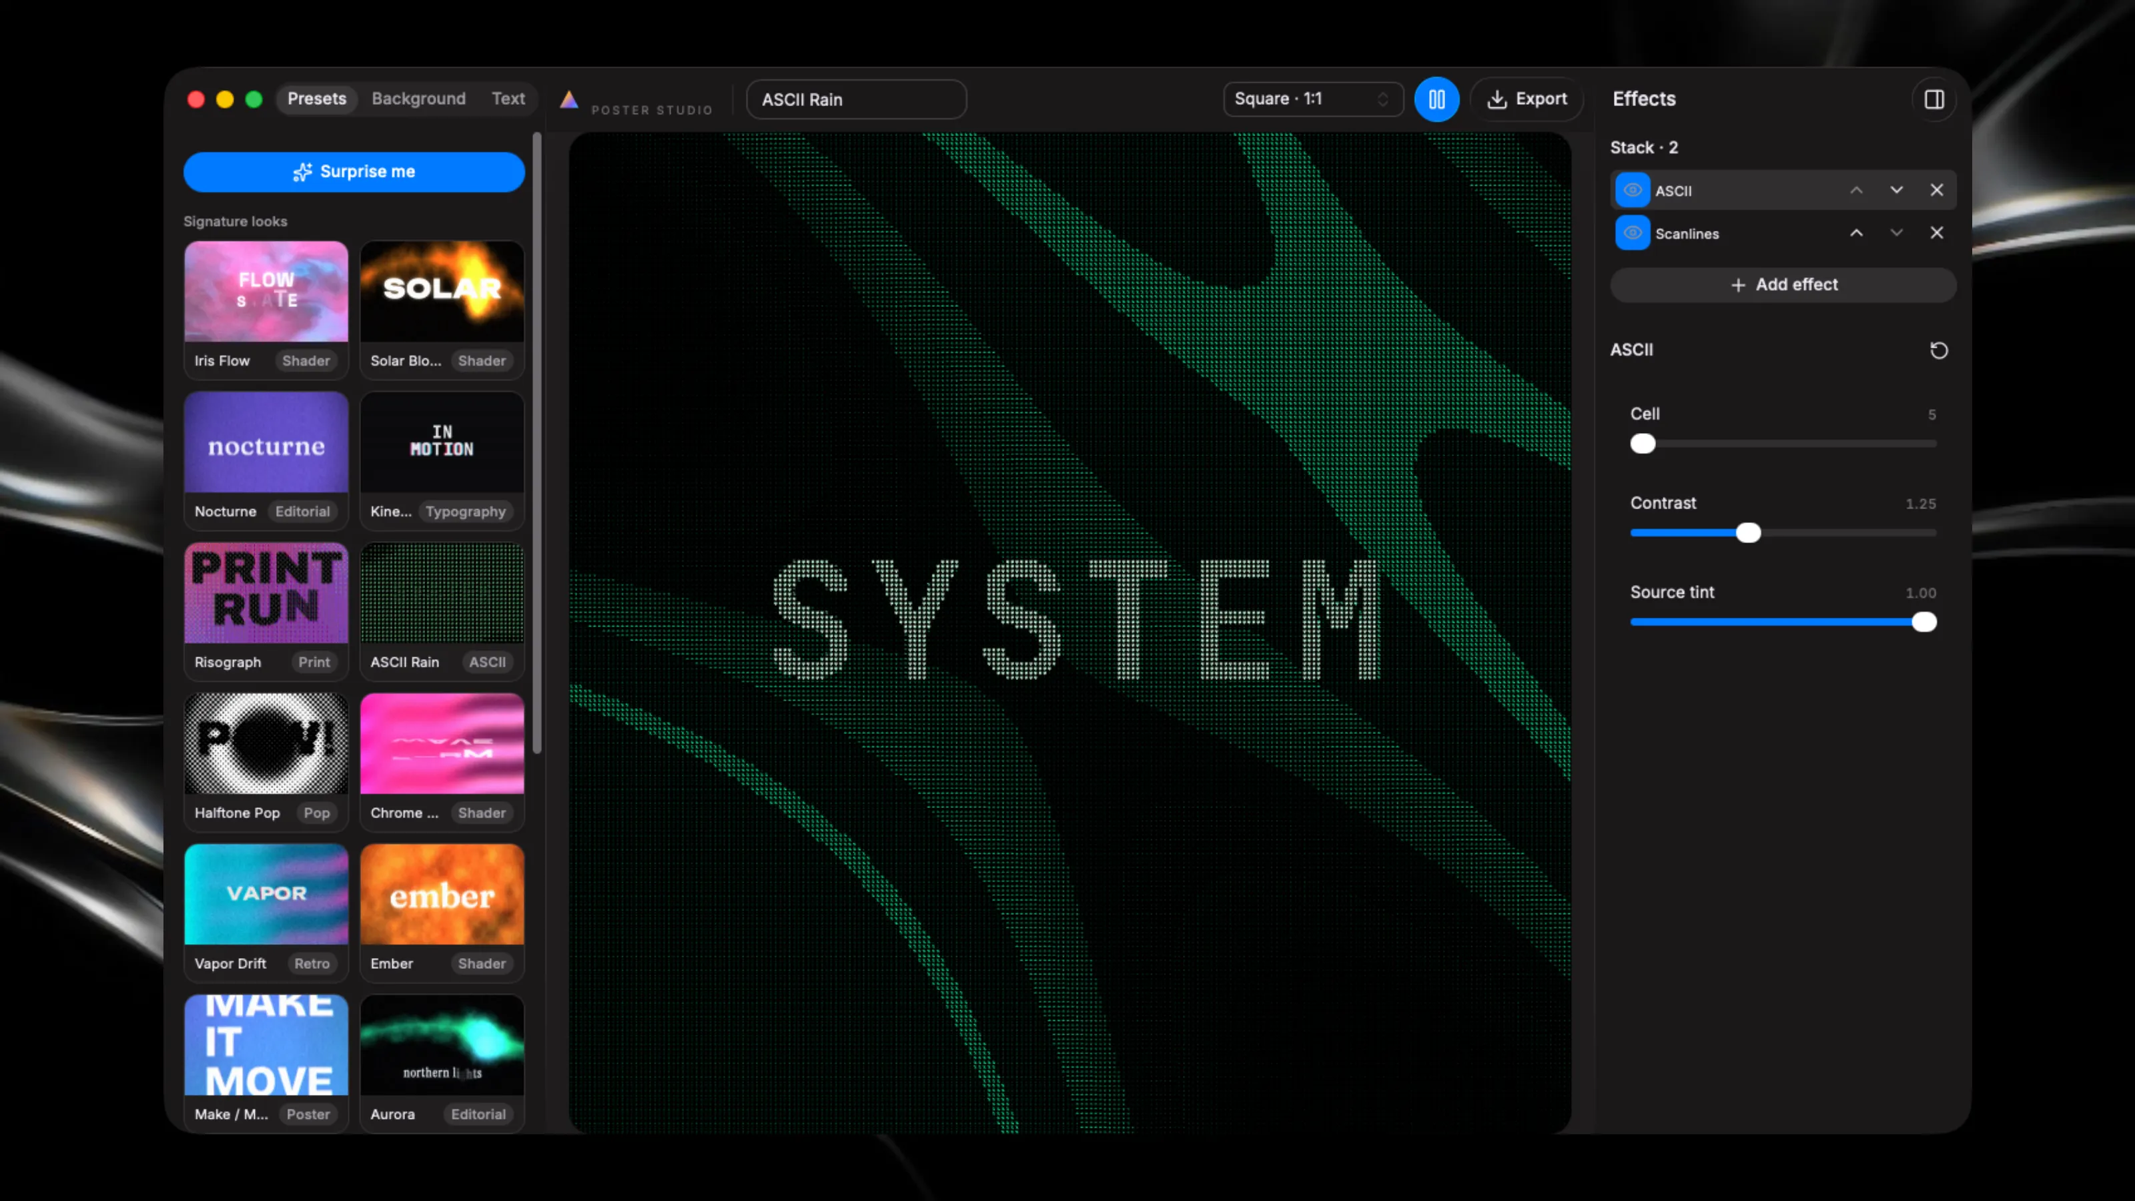Select the Scanlines row in effects stack
Screen dimensions: 2135x1201
1783,233
